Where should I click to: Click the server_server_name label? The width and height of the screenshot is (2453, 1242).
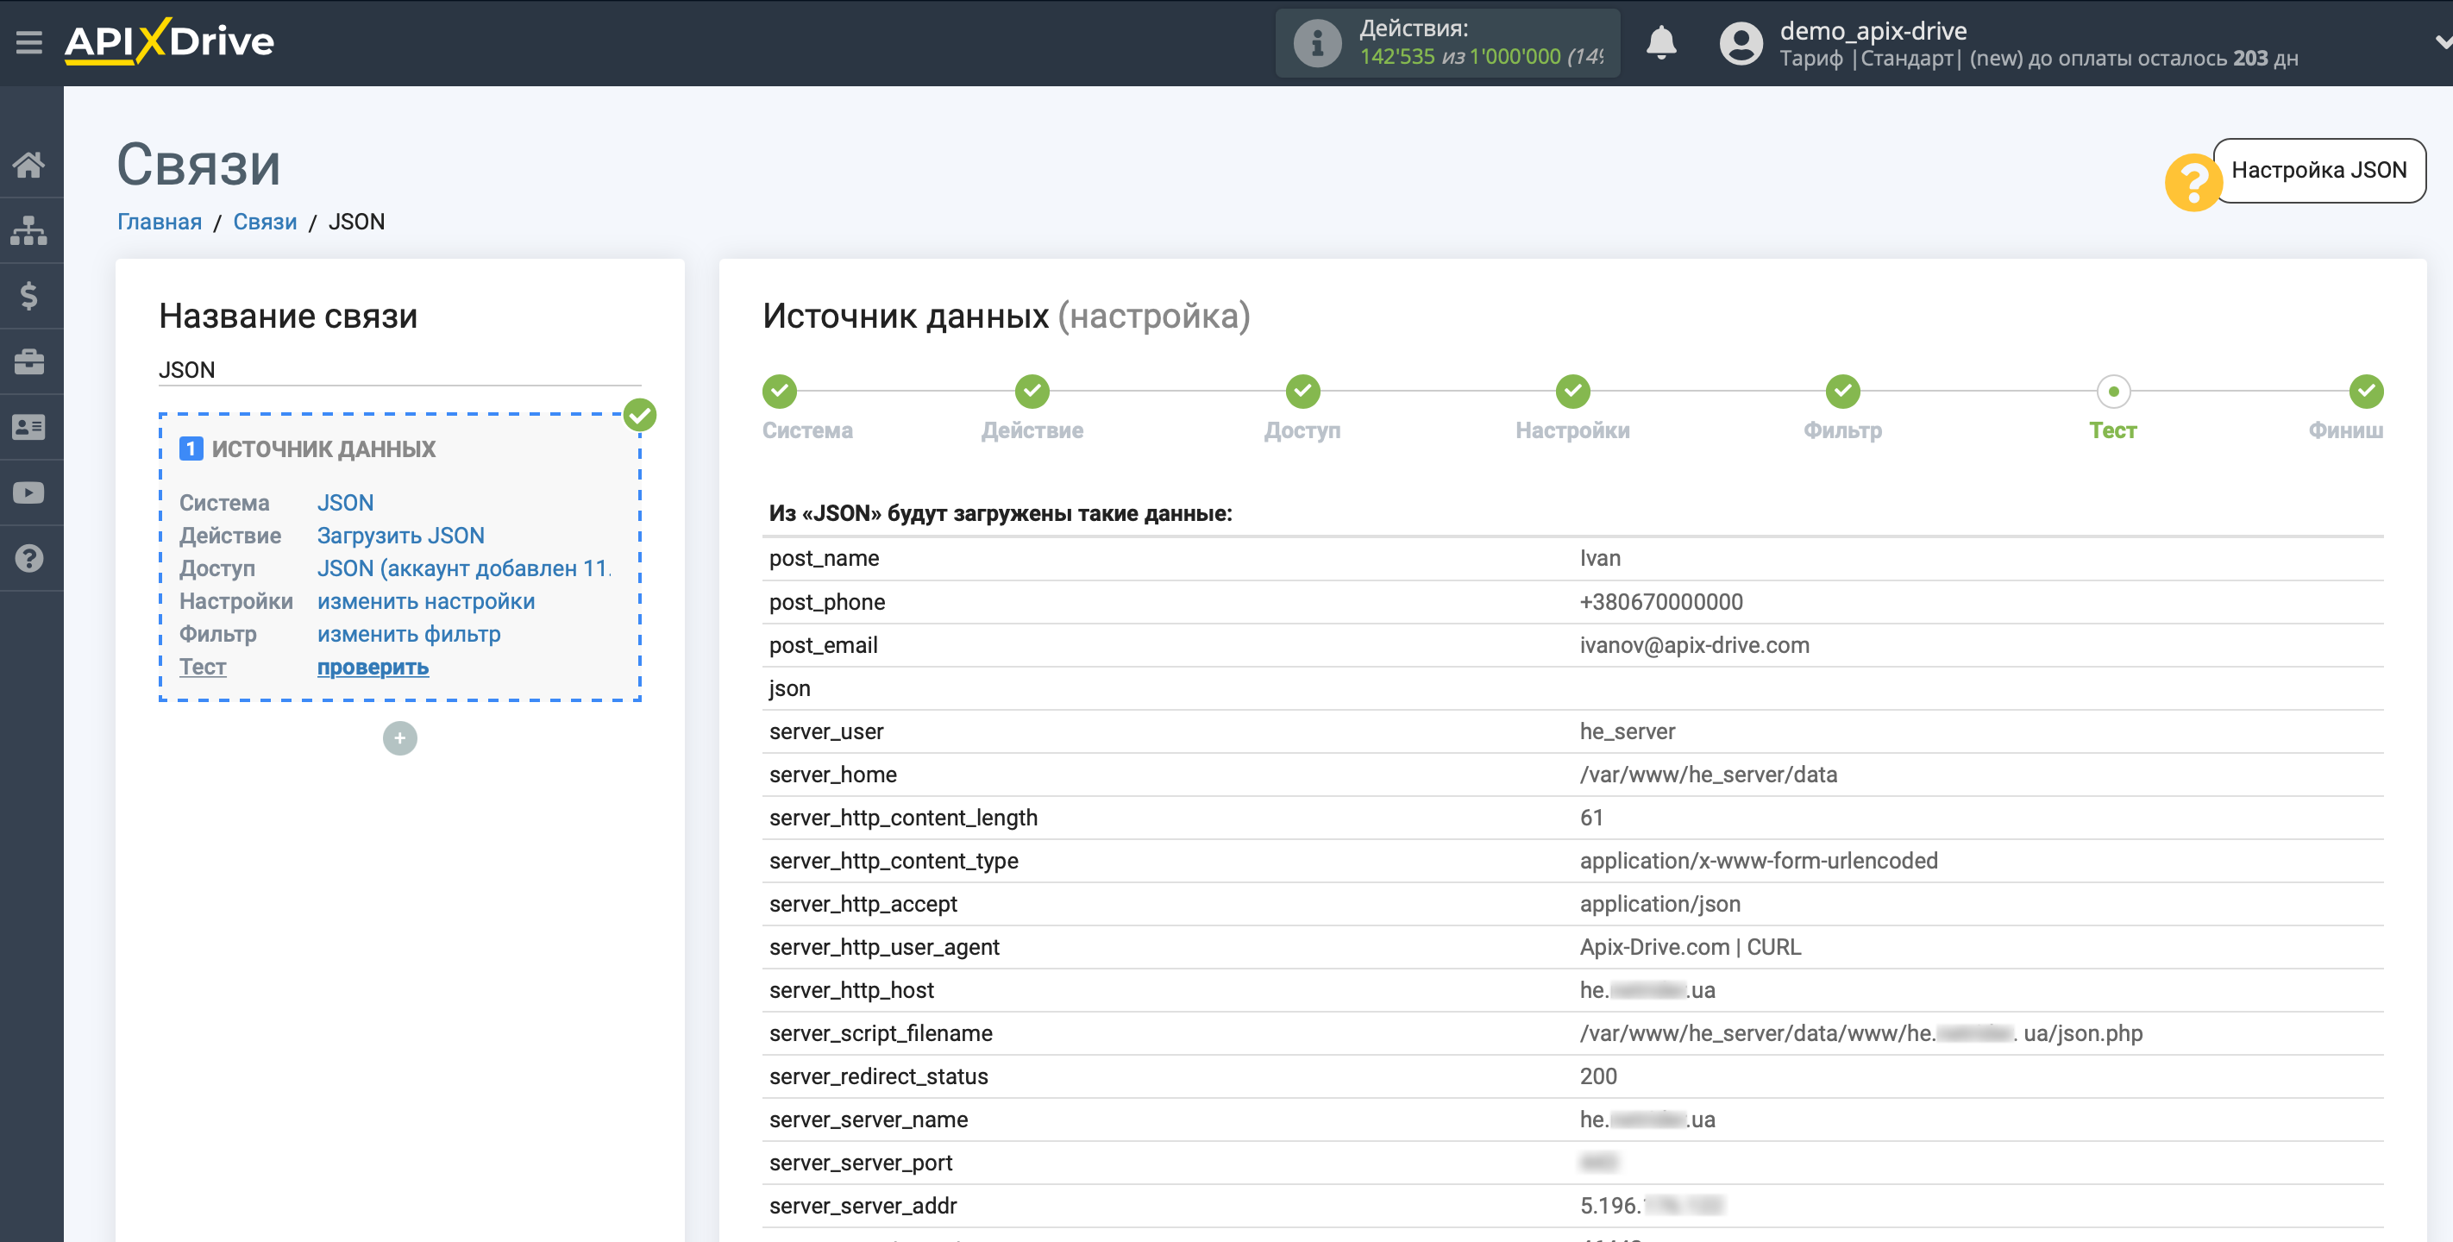[869, 1120]
